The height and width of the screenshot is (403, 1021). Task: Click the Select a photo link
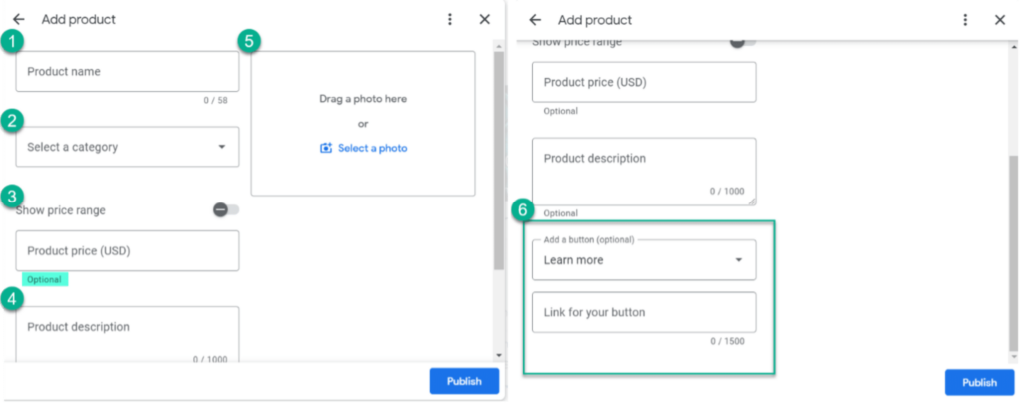point(373,148)
